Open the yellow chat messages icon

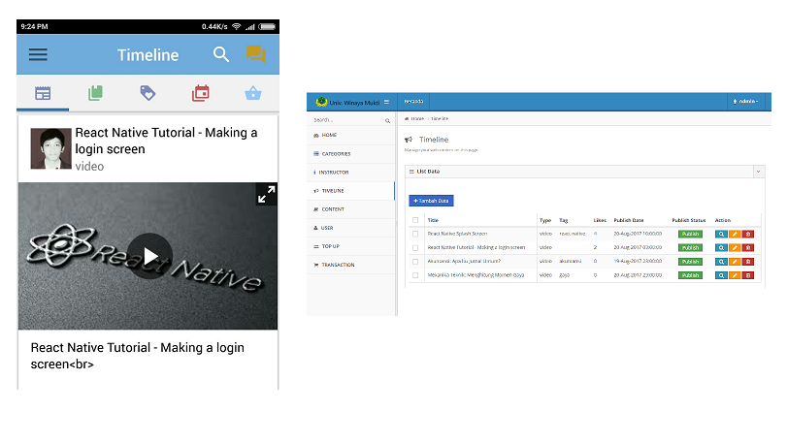pos(255,55)
